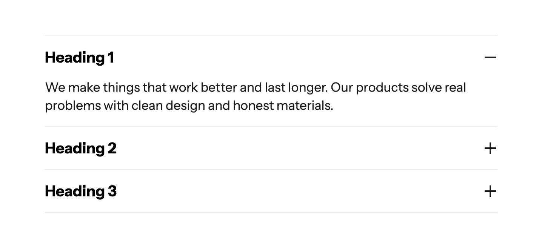The image size is (542, 245).
Task: Click the words 'Our products solve real'
Action: (x=398, y=87)
